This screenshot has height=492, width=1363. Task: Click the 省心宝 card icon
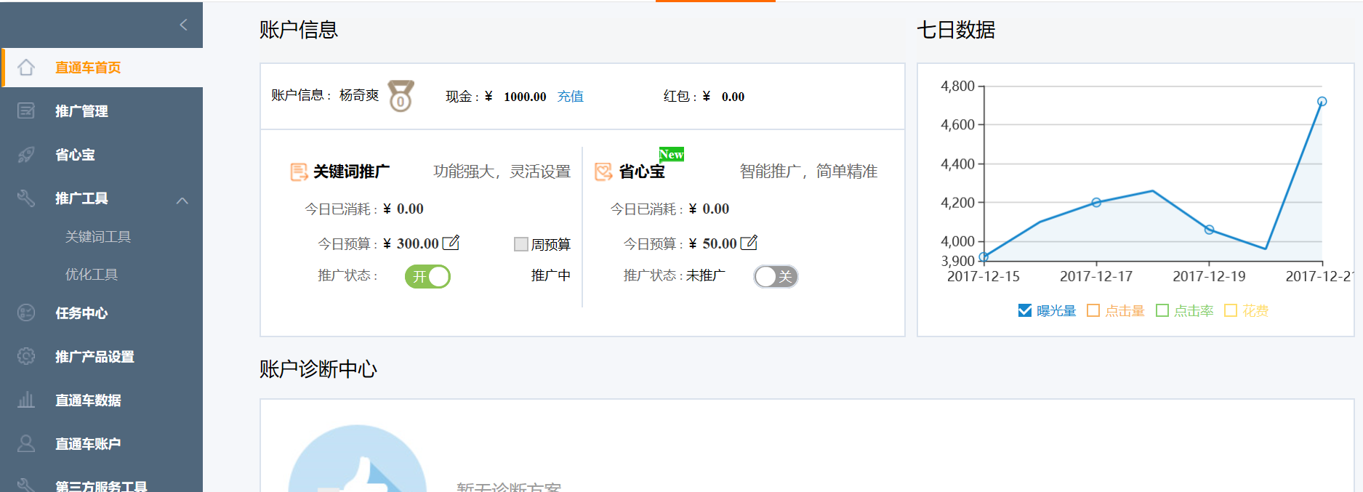click(x=603, y=172)
